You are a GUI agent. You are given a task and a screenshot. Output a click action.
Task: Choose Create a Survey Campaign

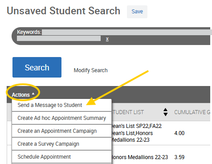pyautogui.click(x=61, y=144)
